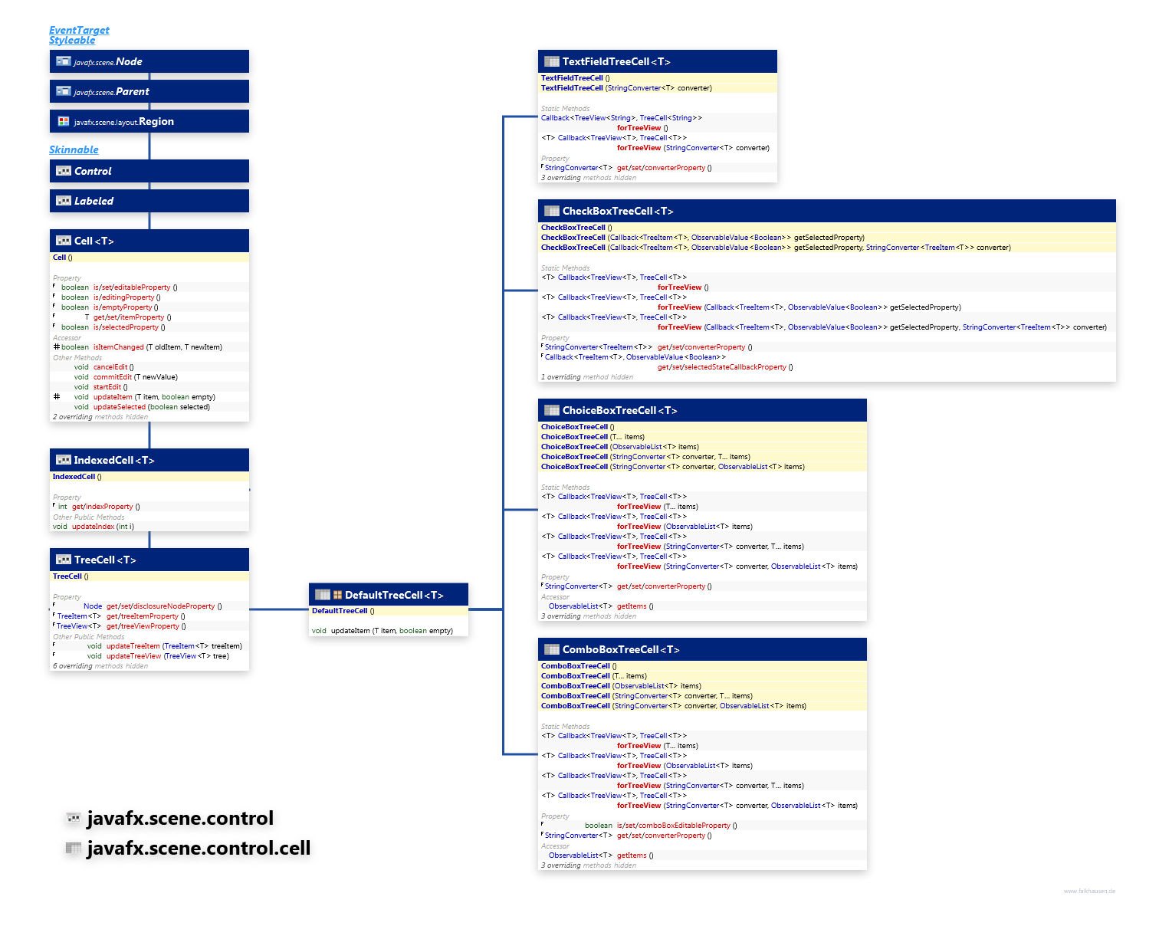The image size is (1159, 926).
Task: Click the package icon in Control header
Action: (64, 171)
